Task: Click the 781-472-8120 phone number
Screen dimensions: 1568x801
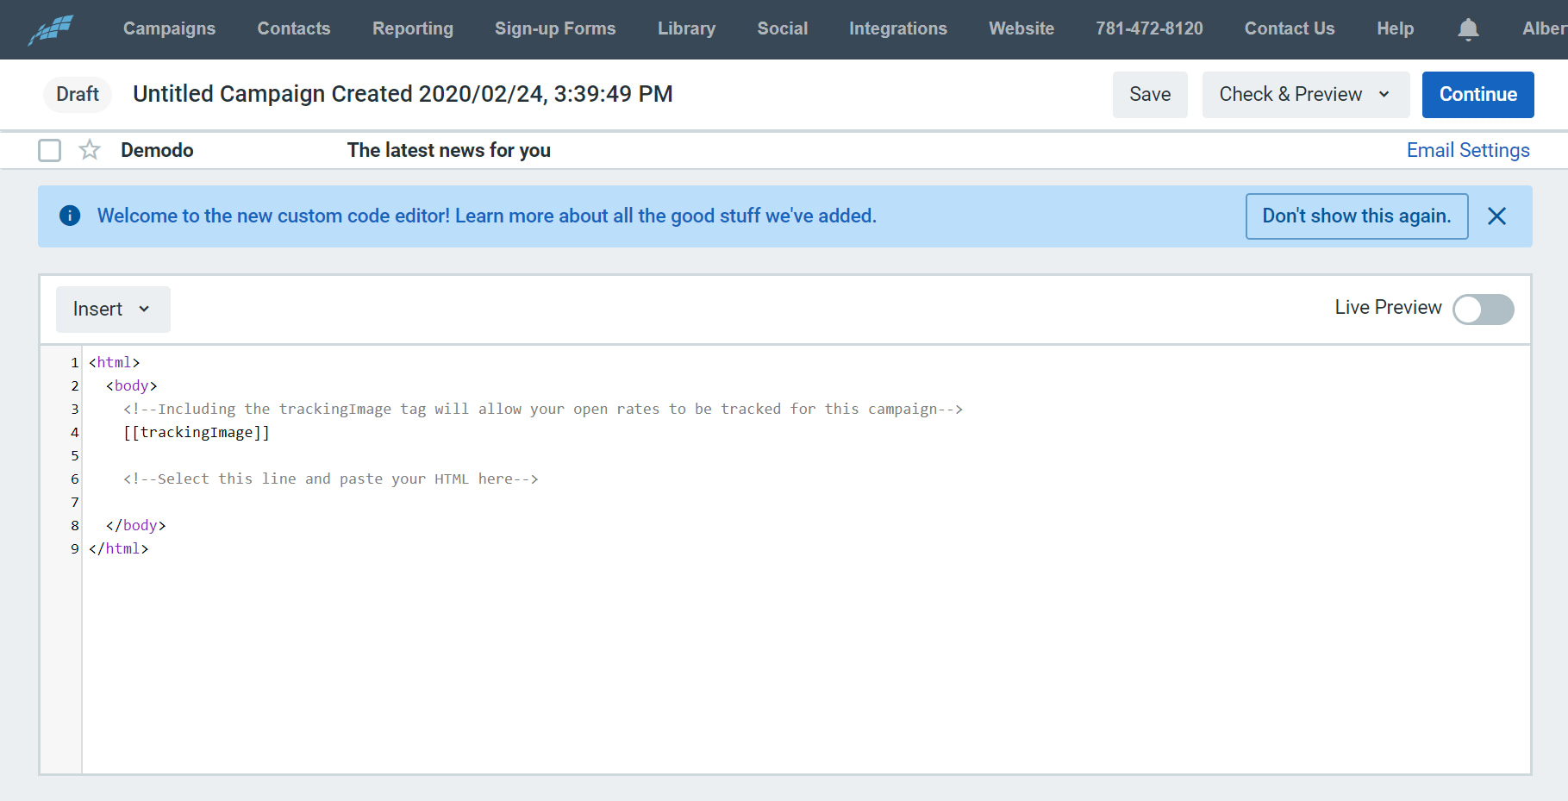Action: 1149,28
